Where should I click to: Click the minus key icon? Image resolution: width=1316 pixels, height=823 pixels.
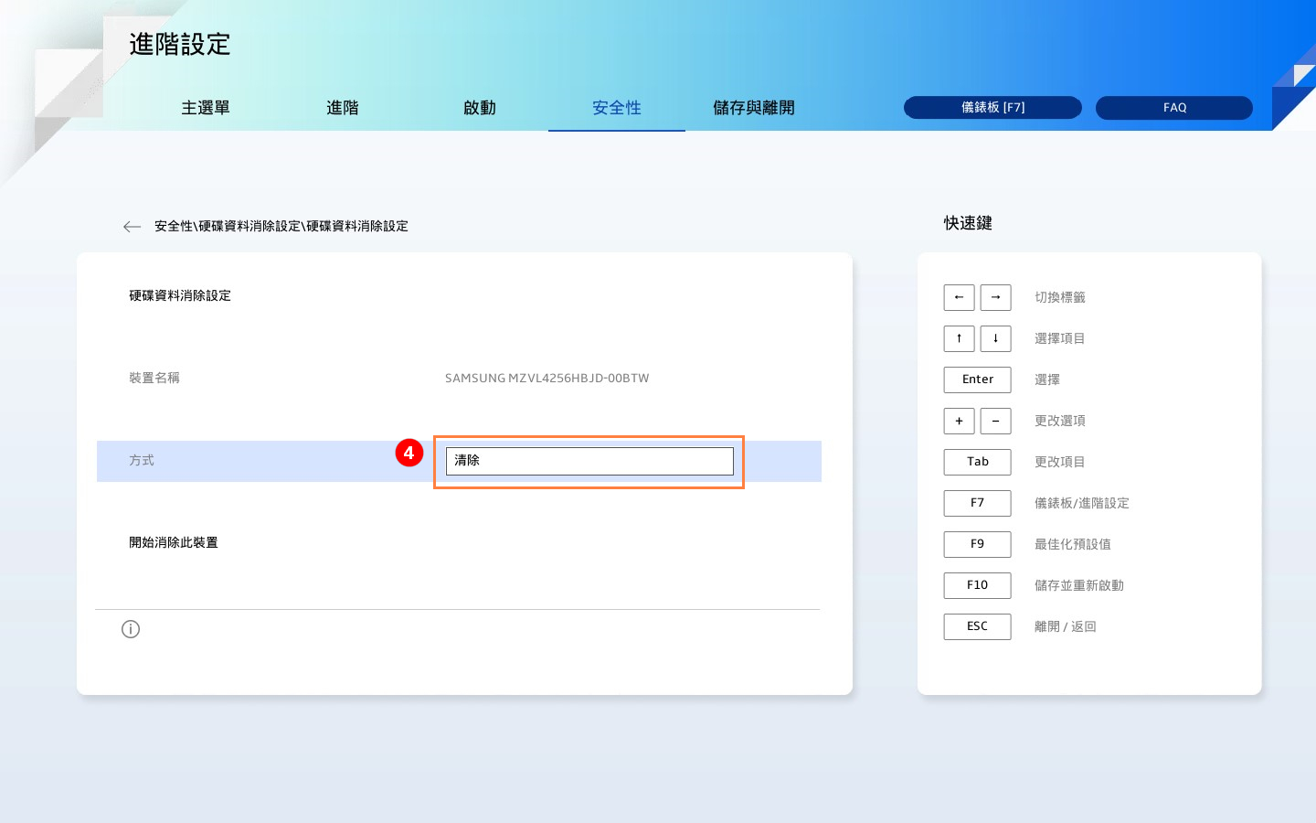(x=995, y=421)
